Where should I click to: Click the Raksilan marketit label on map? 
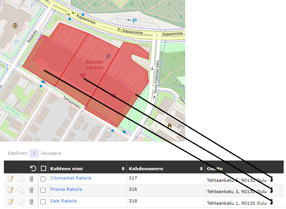point(95,65)
